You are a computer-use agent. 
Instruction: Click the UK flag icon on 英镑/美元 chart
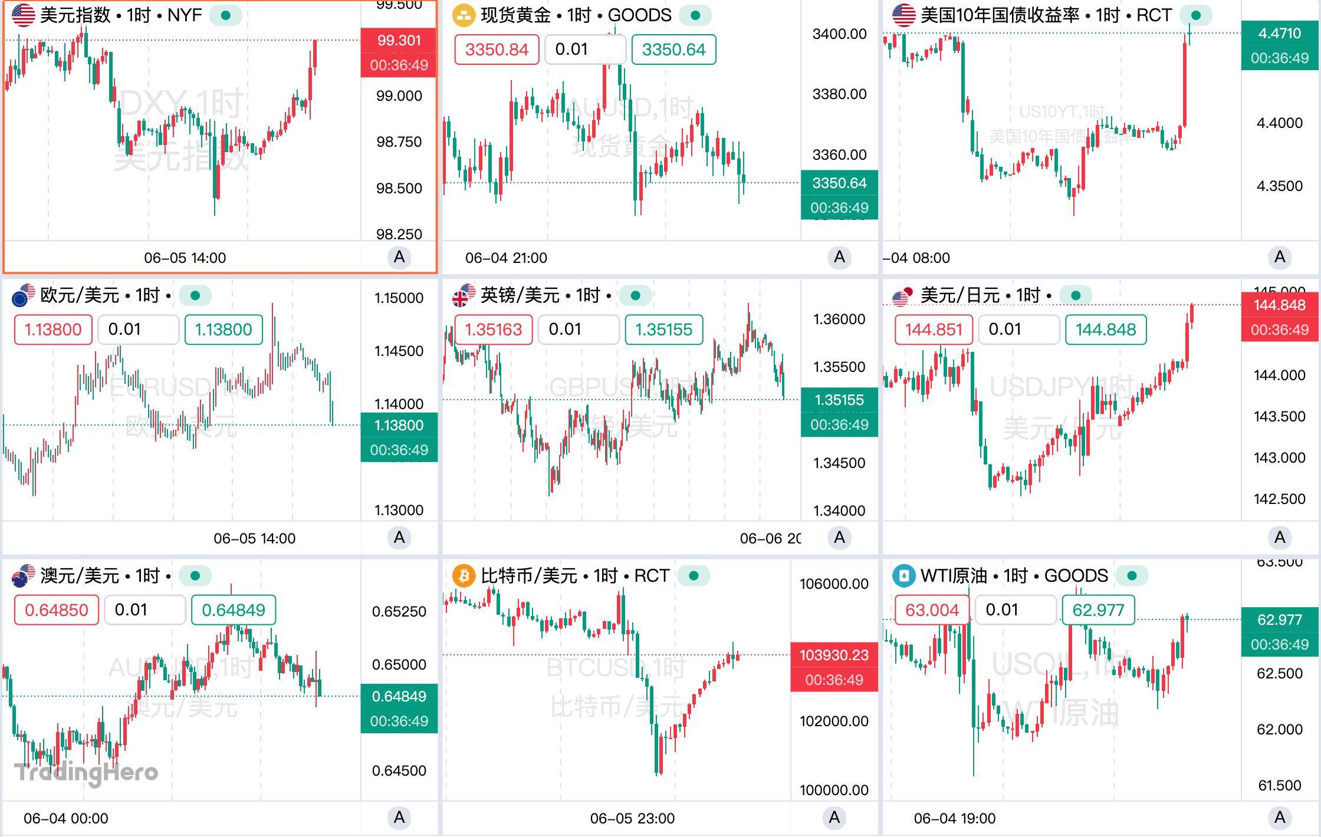click(462, 295)
